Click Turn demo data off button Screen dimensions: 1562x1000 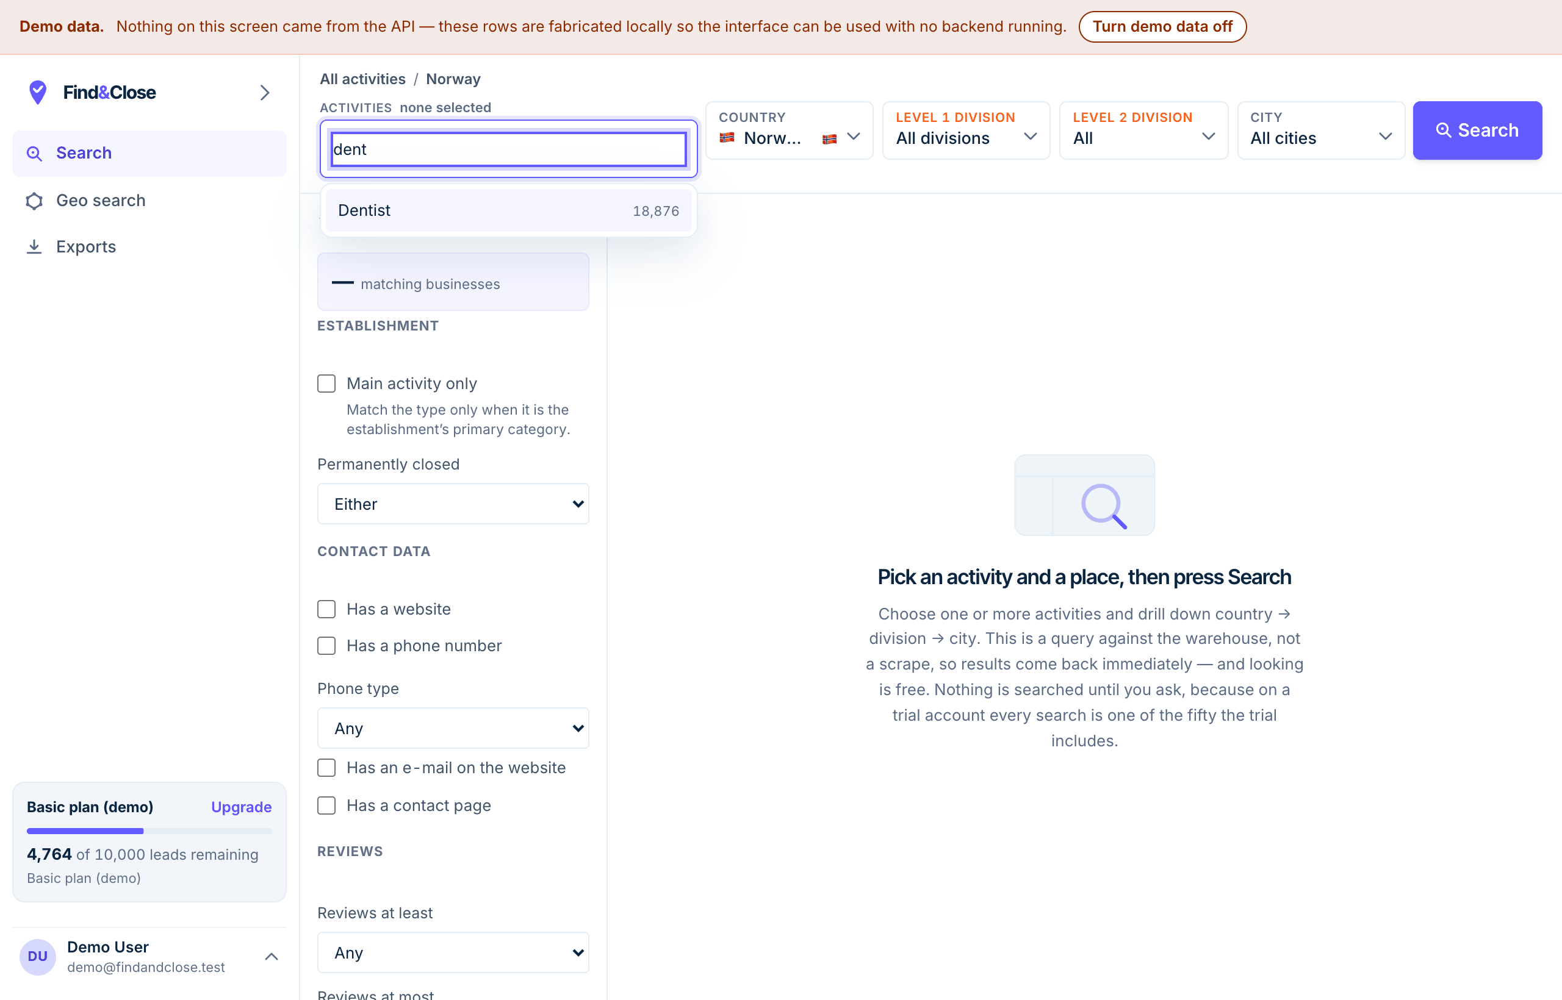pyautogui.click(x=1162, y=27)
